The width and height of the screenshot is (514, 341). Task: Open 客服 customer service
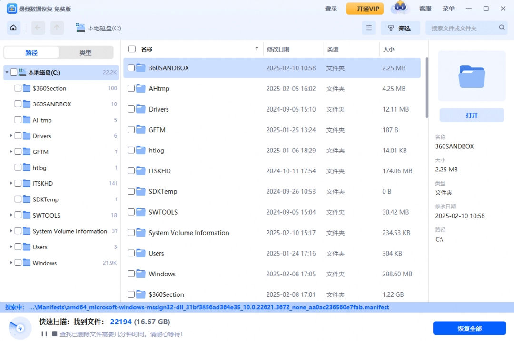pos(425,8)
